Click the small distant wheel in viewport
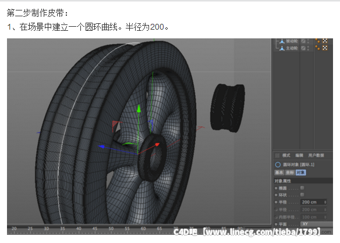340x243 pixels. (228, 108)
